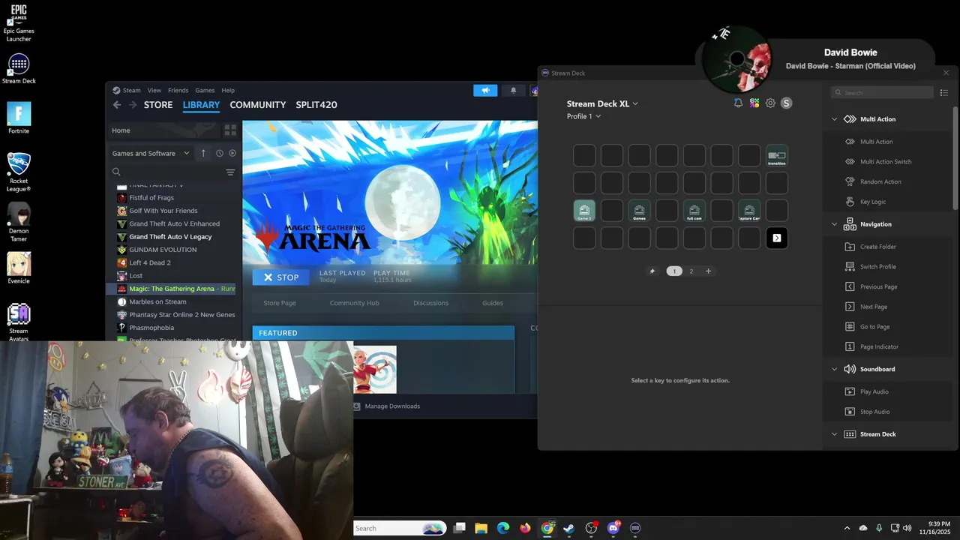The height and width of the screenshot is (540, 960).
Task: Click the Steam announcements megaphone button
Action: [x=485, y=91]
